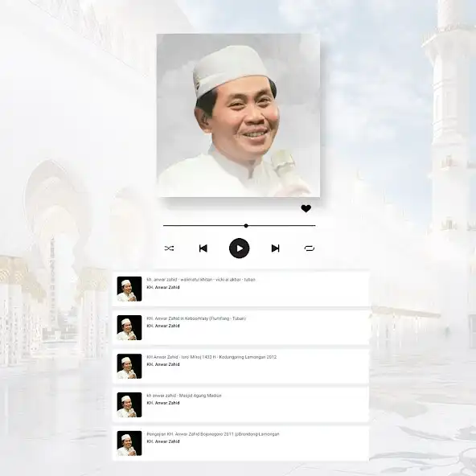The height and width of the screenshot is (476, 476).
Task: Click the round play button
Action: coord(240,248)
